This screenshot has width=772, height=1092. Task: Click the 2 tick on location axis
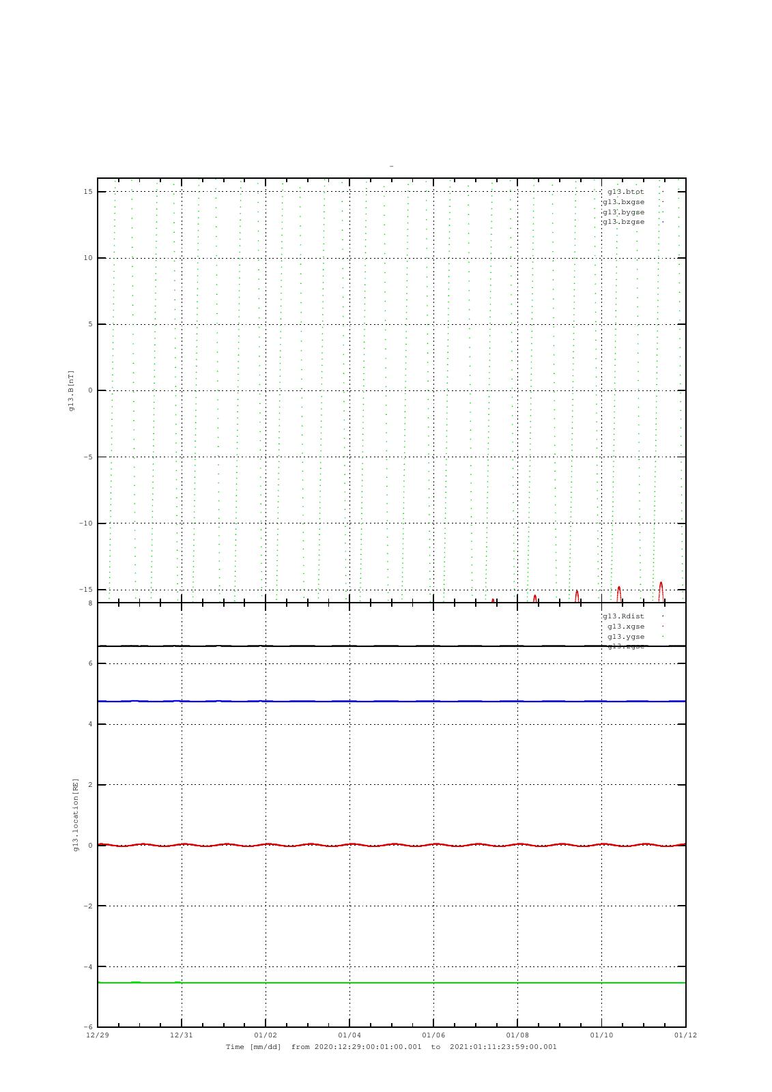pos(90,785)
